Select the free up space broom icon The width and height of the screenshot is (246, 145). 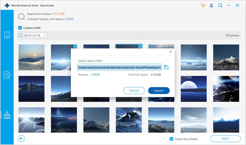[7, 115]
